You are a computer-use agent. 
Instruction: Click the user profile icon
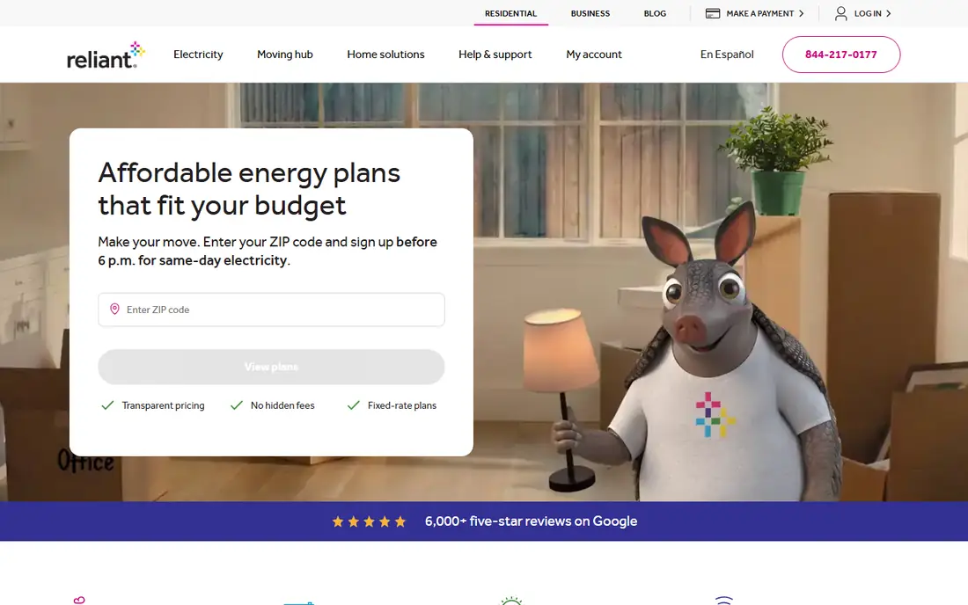pyautogui.click(x=840, y=13)
